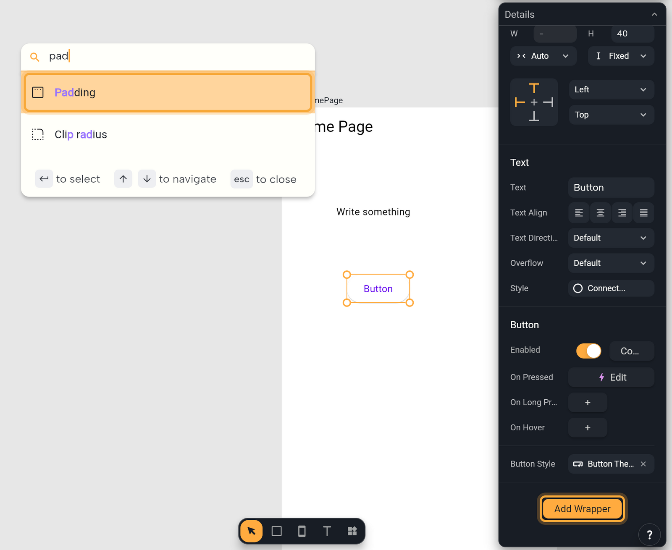Edit the Text value field 'Button'
672x550 pixels.
pos(611,188)
